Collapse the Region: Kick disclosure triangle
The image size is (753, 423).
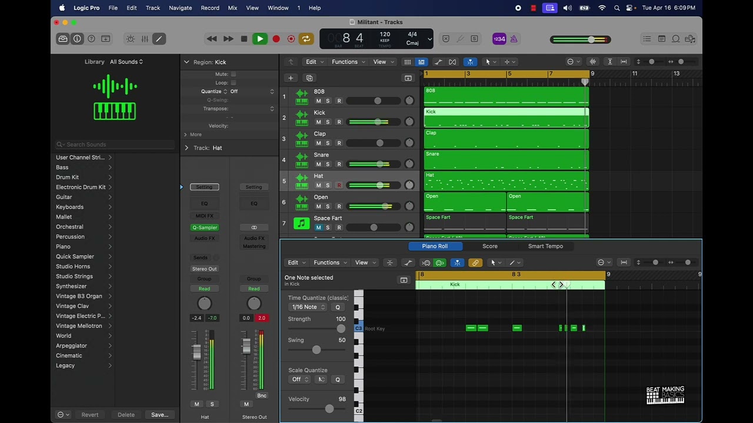186,62
